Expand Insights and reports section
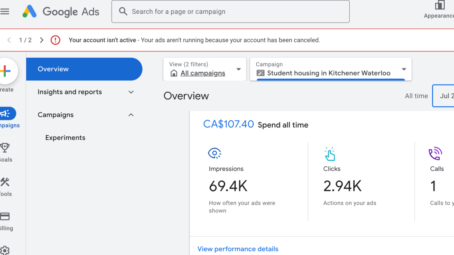 click(131, 92)
